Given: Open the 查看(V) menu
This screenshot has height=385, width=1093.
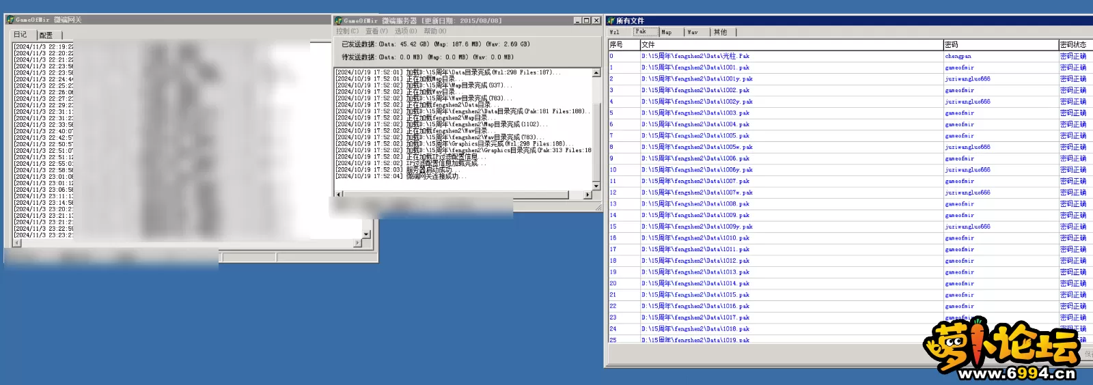Looking at the screenshot, I should pyautogui.click(x=376, y=31).
